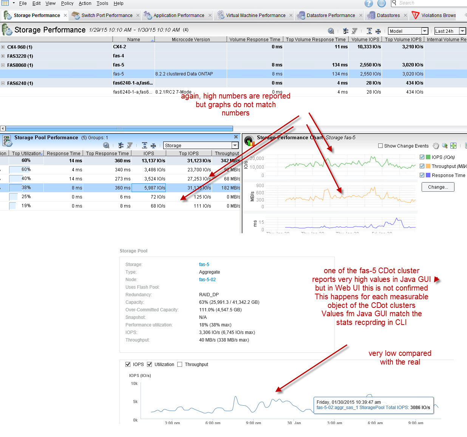The image size is (467, 437).
Task: Click the globe icon beside help
Action: click(382, 3)
